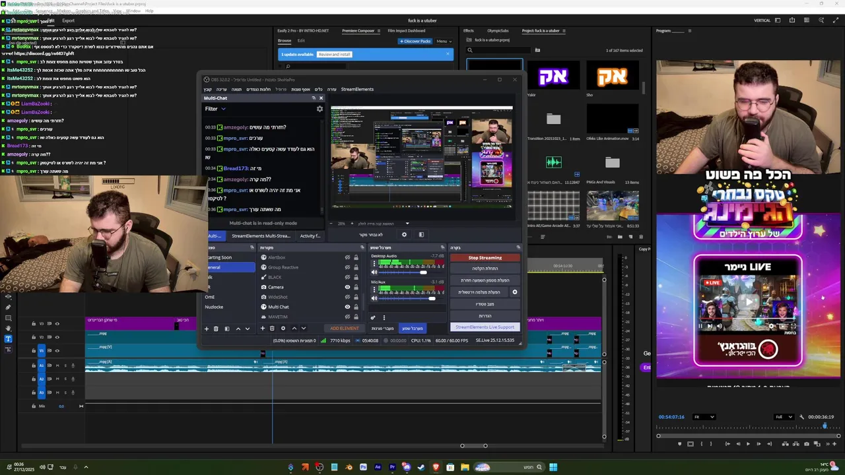This screenshot has height=475, width=845.
Task: Open Premiere workspaces icon in top bar
Action: coord(778,20)
